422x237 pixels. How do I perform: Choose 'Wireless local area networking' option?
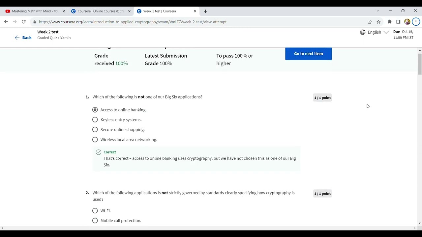(95, 140)
